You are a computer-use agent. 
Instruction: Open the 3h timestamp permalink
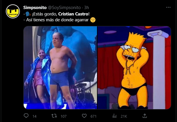coord(86,8)
